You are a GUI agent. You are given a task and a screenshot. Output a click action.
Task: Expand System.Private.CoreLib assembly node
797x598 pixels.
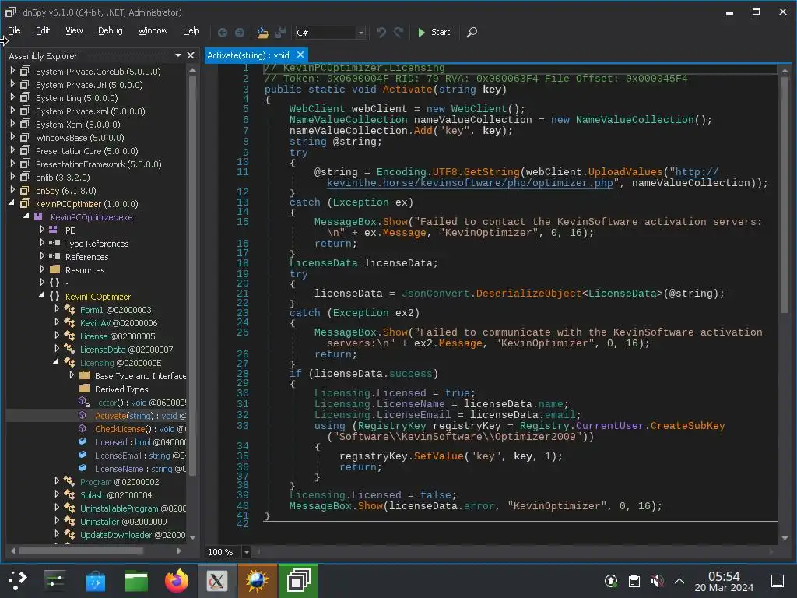pos(12,71)
